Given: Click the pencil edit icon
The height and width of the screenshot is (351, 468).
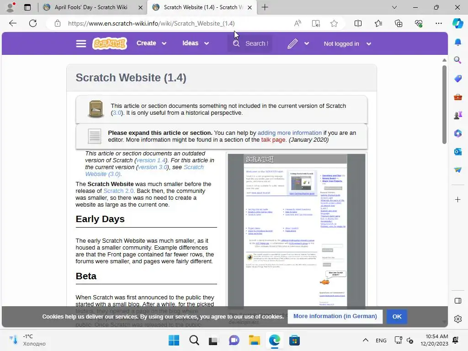Looking at the screenshot, I should pos(292,43).
